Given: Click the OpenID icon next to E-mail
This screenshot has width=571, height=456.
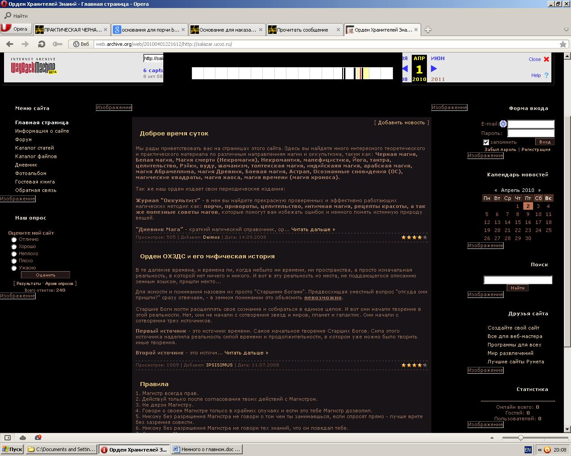Looking at the screenshot, I should 503,124.
